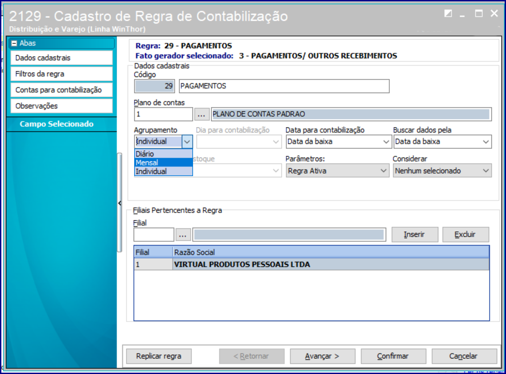Close the 2129 window
Viewport: 506px width, 374px height.
tap(494, 13)
